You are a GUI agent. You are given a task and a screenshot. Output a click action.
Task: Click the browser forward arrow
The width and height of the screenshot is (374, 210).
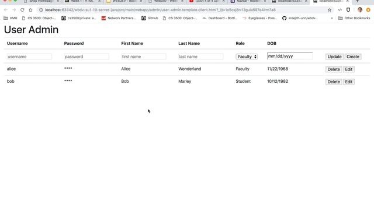[14, 10]
